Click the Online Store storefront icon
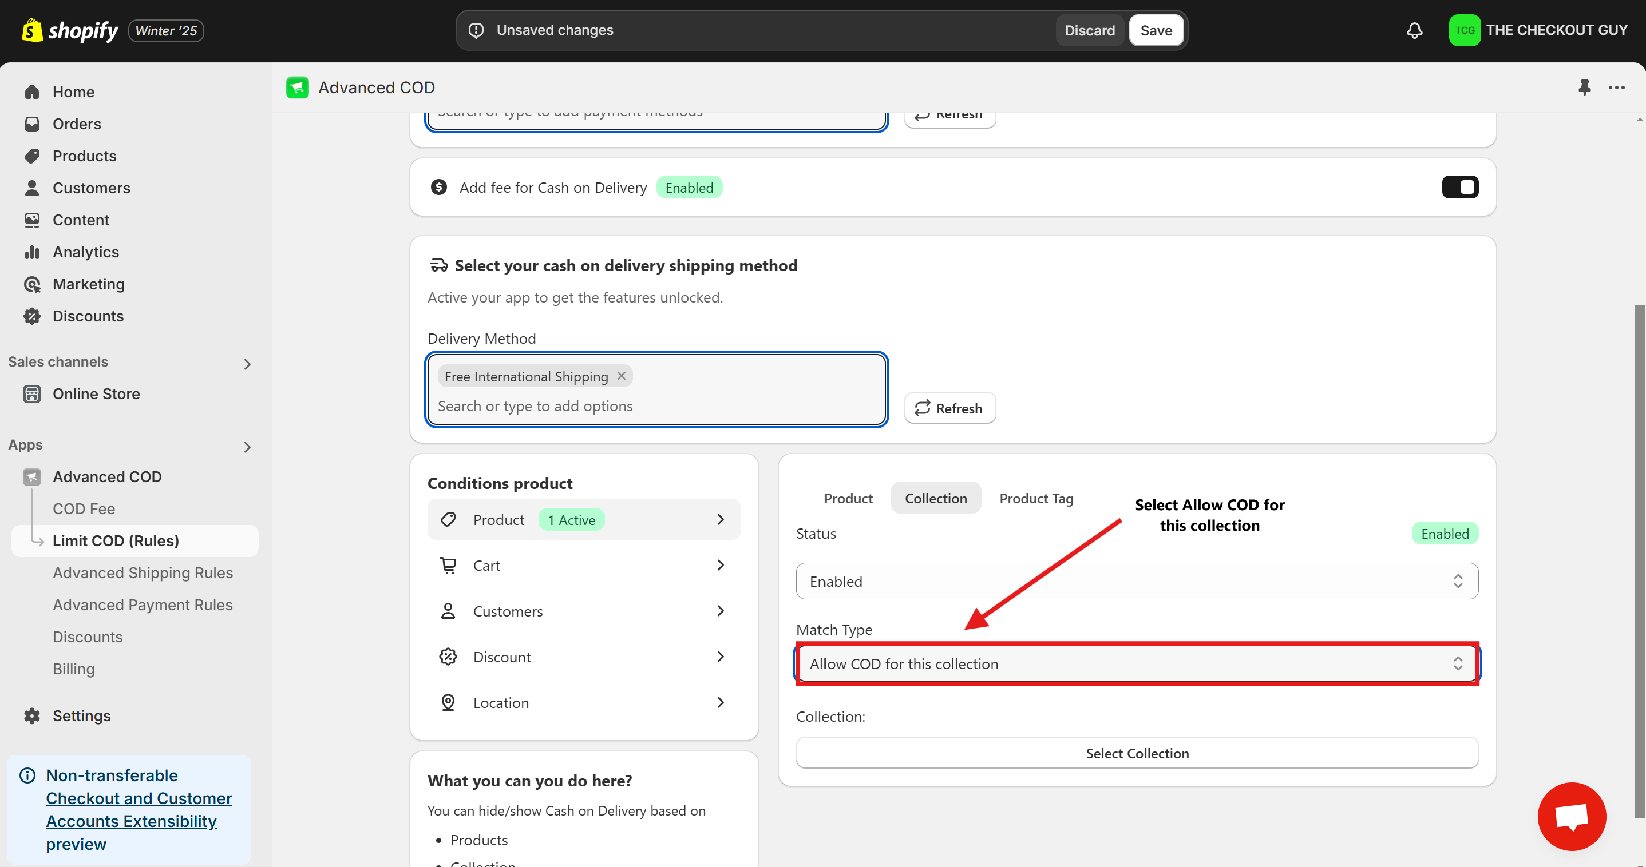This screenshot has width=1646, height=867. (x=32, y=394)
